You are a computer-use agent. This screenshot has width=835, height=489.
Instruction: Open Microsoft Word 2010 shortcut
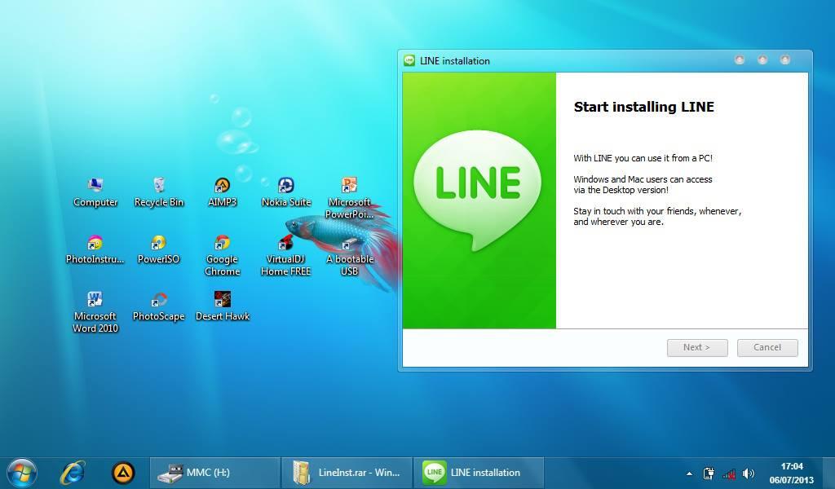point(95,301)
